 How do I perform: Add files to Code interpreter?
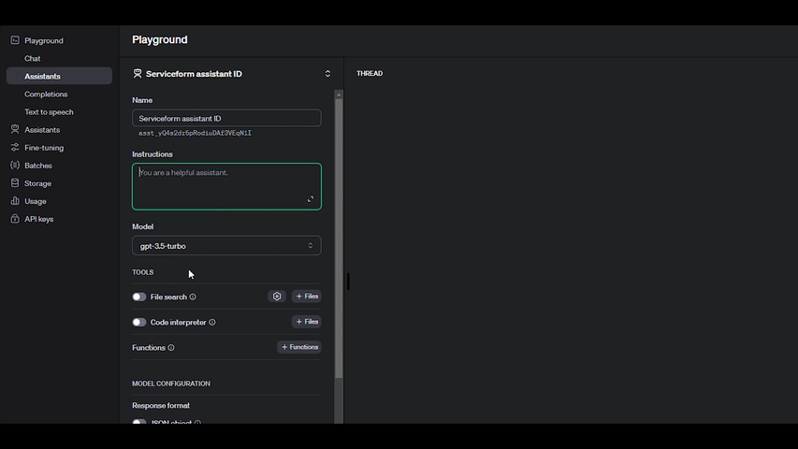(306, 322)
